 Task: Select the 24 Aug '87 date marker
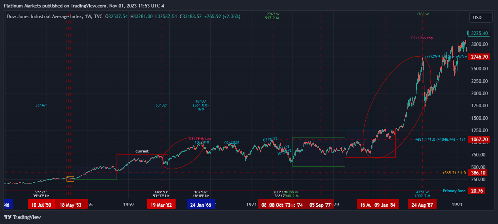[x=422, y=205]
